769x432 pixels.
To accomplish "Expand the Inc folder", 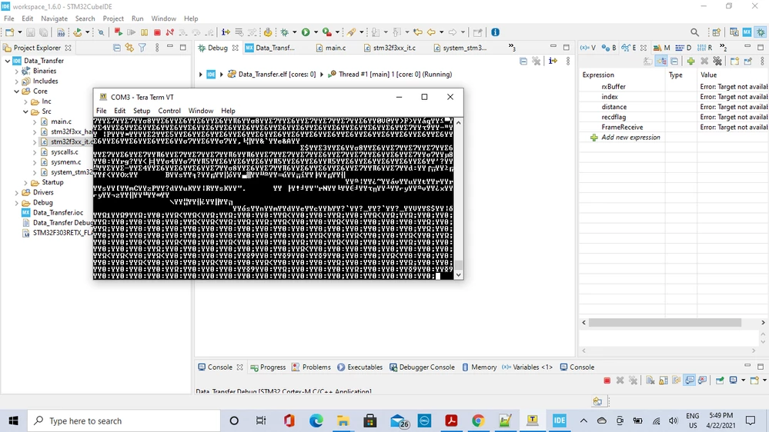I will tap(26, 102).
